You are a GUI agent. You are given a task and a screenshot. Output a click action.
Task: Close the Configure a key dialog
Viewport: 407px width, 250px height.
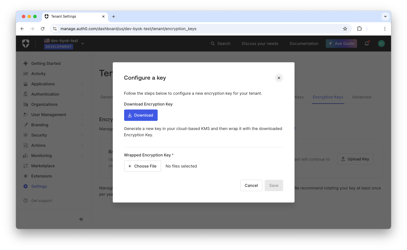pyautogui.click(x=279, y=78)
